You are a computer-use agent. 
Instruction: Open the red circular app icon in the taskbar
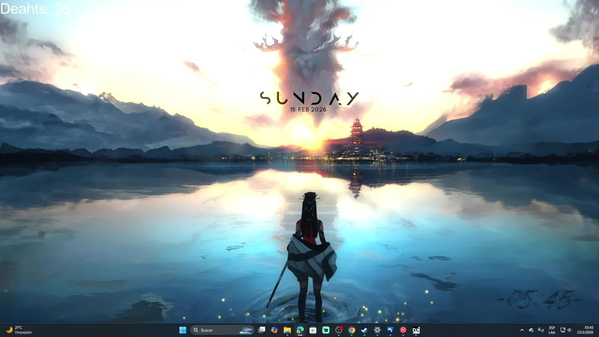pos(403,330)
